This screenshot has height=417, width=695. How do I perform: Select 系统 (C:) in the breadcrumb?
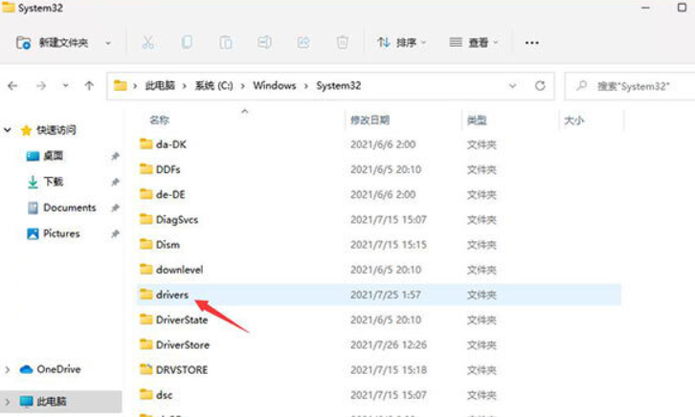click(x=214, y=85)
